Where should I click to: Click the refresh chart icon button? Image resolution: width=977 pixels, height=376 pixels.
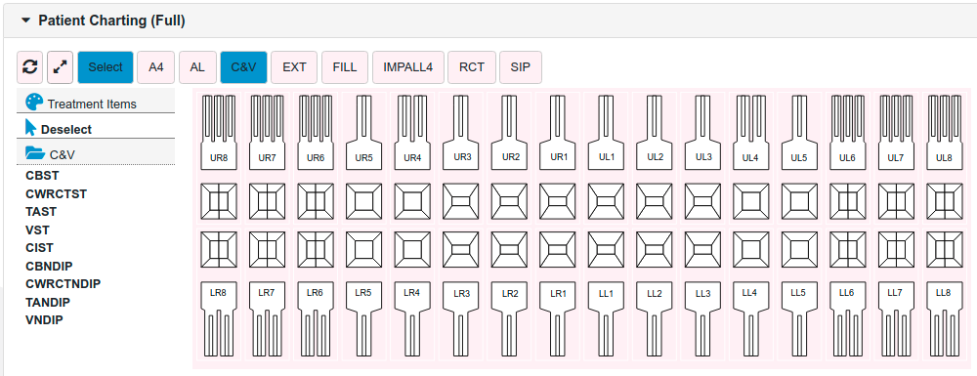(x=30, y=67)
